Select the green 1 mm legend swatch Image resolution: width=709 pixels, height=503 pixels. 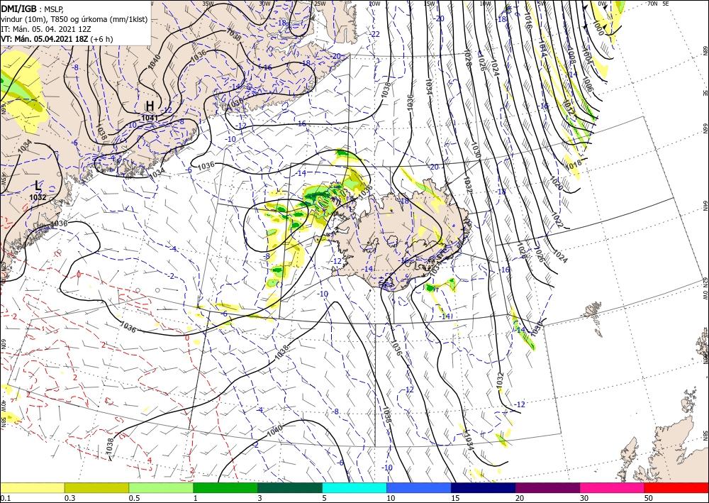[x=225, y=487]
